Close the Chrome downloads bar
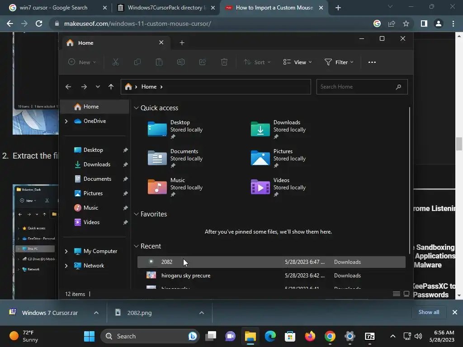This screenshot has height=347, width=463. (x=455, y=312)
